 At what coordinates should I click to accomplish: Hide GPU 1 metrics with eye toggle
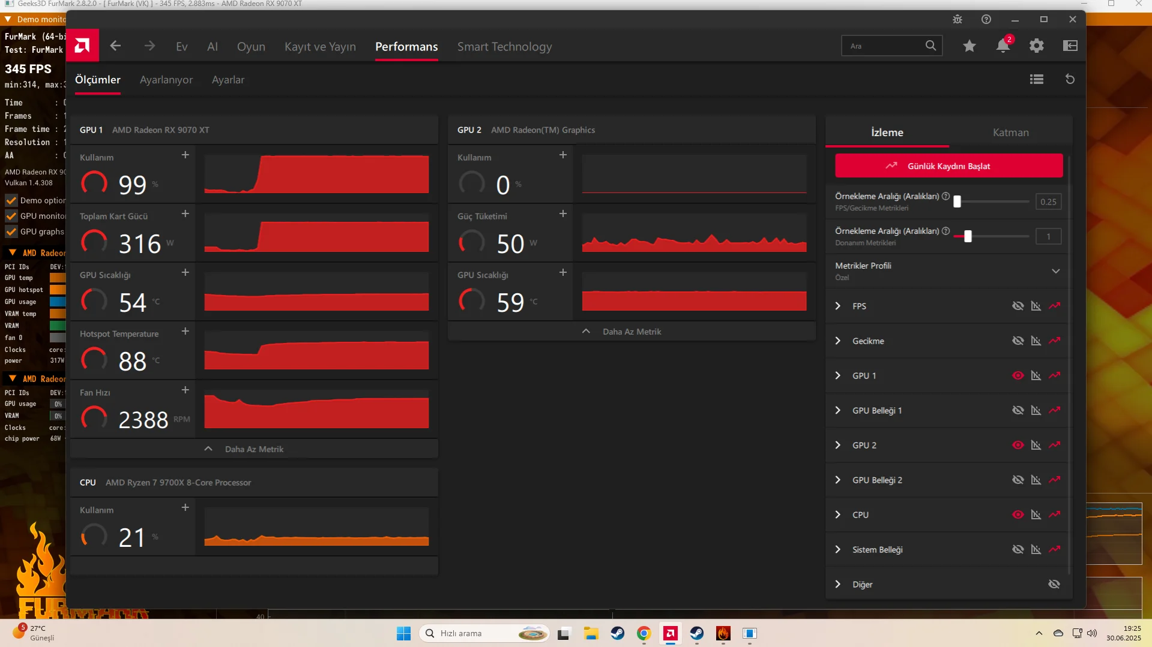pyautogui.click(x=1018, y=375)
